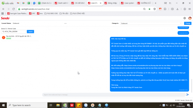This screenshot has height=108, width=193.
Task: Open browser downloads icon
Action: (x=177, y=9)
